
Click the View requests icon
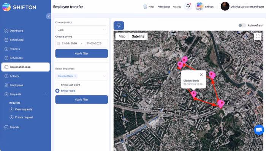pyautogui.click(x=11, y=109)
